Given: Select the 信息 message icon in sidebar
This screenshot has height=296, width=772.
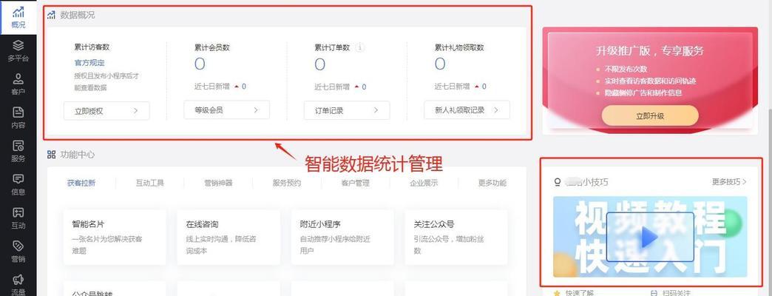Looking at the screenshot, I should point(18,179).
